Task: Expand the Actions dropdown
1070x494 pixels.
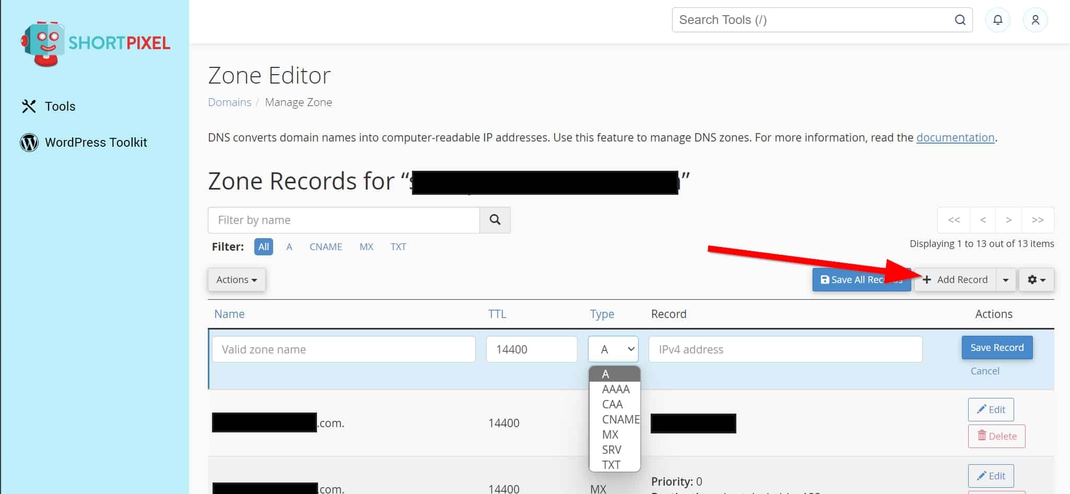Action: click(237, 280)
